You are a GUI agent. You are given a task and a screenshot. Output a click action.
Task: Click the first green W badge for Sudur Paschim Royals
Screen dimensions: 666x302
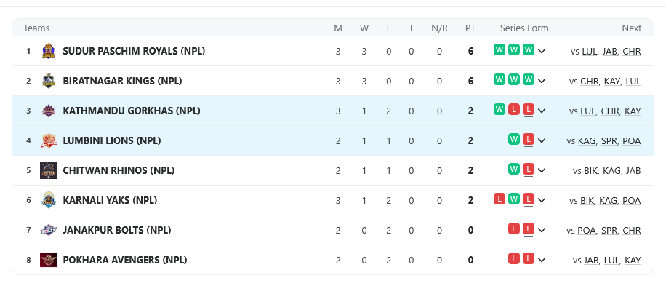pyautogui.click(x=499, y=50)
